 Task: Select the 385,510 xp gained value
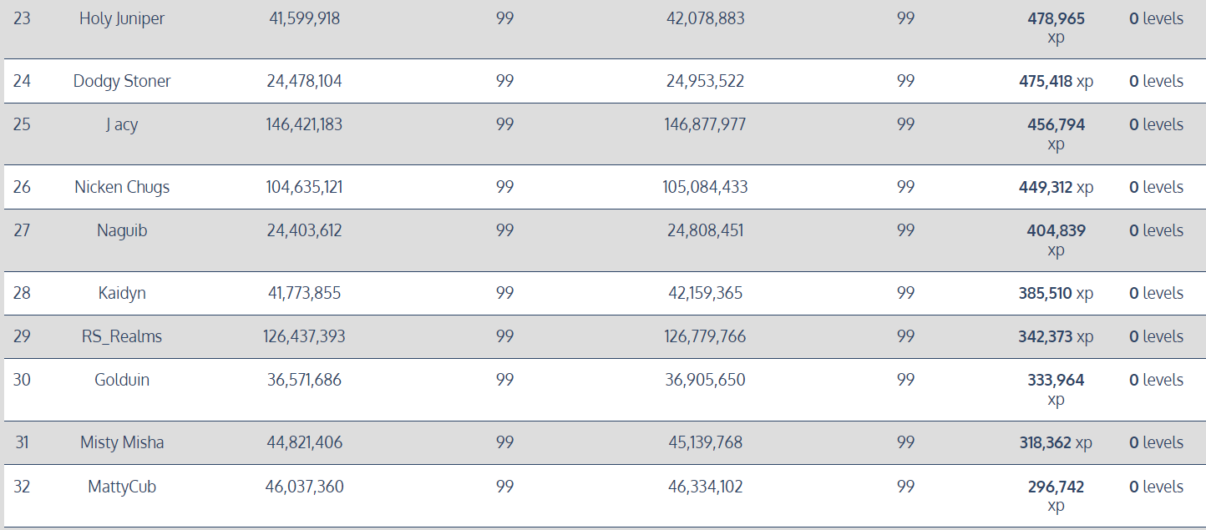coord(1056,293)
